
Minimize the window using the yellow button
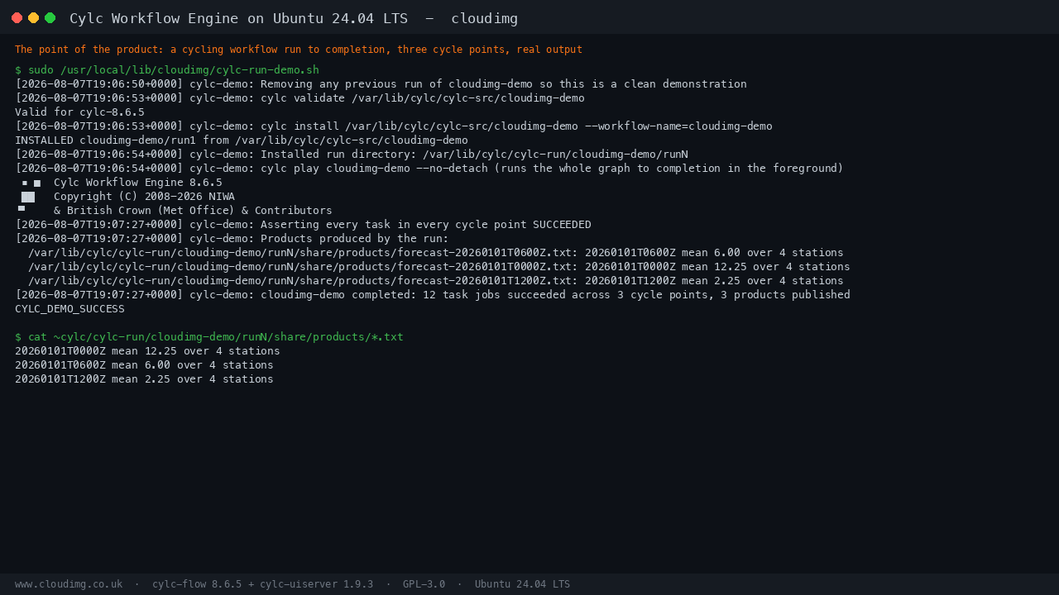coord(33,17)
